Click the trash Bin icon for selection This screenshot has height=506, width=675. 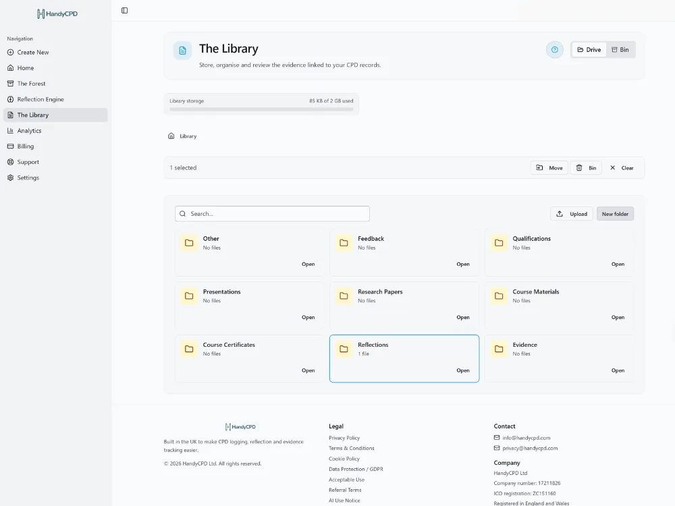pyautogui.click(x=579, y=168)
